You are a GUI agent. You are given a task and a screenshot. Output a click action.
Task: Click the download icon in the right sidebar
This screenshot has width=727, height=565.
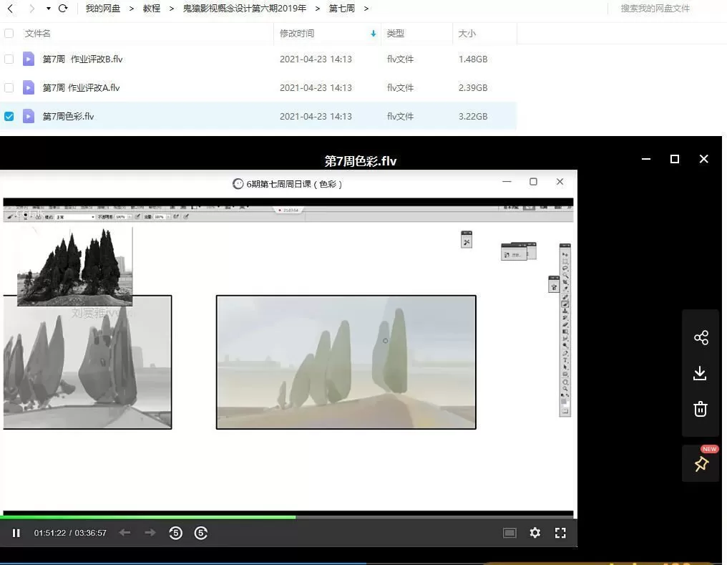click(x=701, y=373)
